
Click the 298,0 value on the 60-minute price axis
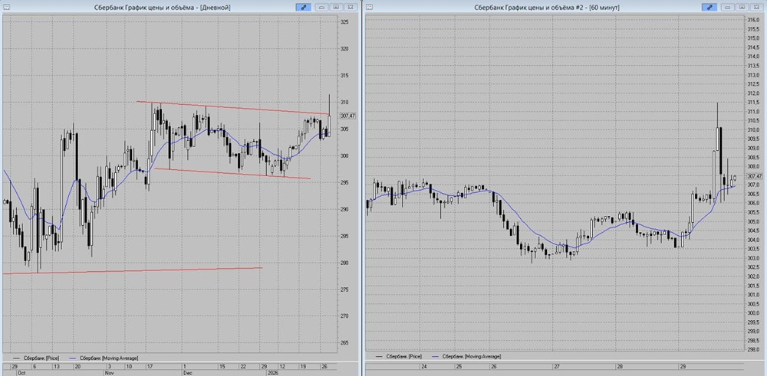pos(753,349)
